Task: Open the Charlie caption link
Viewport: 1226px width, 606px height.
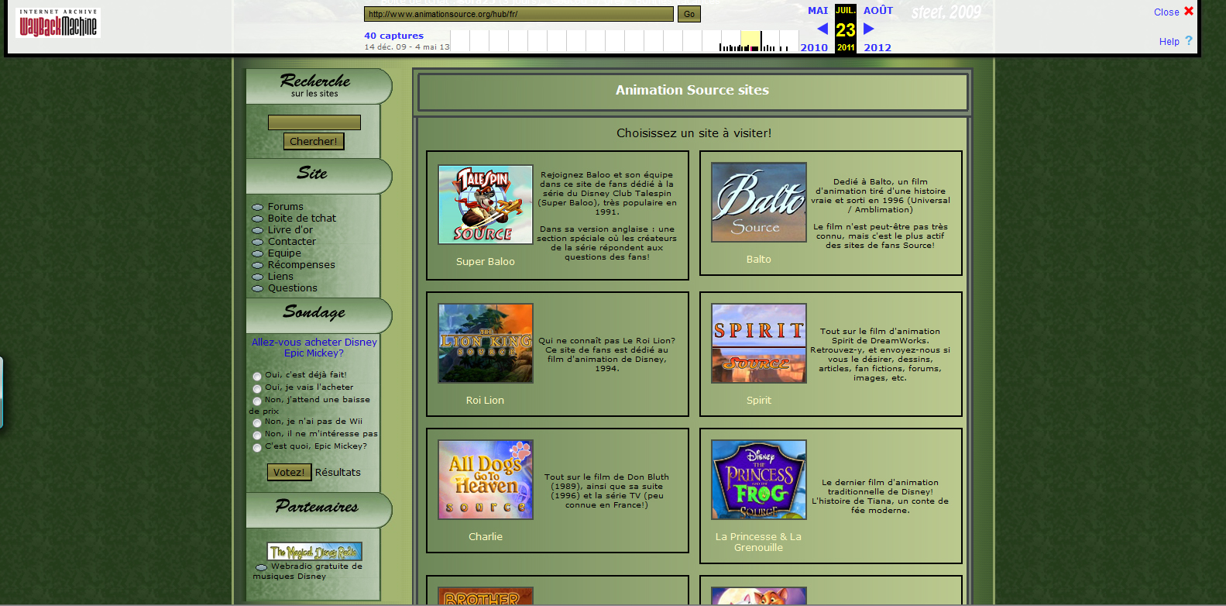Action: (486, 537)
